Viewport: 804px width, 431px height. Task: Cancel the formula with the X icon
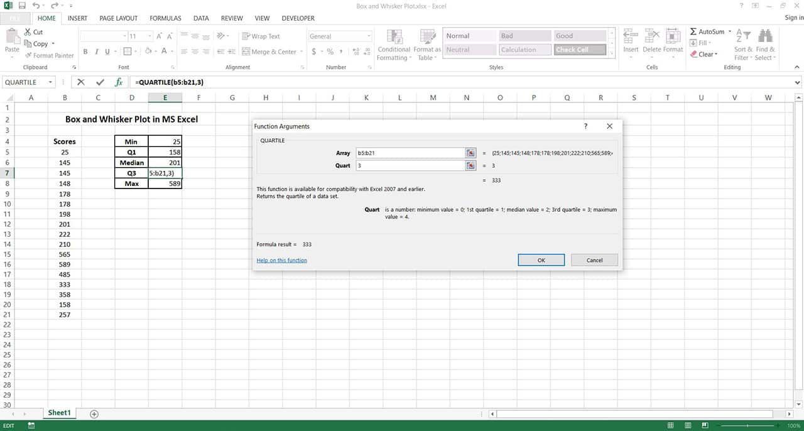(x=80, y=82)
